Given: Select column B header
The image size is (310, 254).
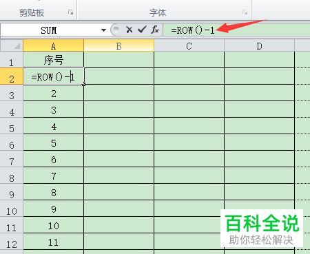Looking at the screenshot, I should click(119, 45).
